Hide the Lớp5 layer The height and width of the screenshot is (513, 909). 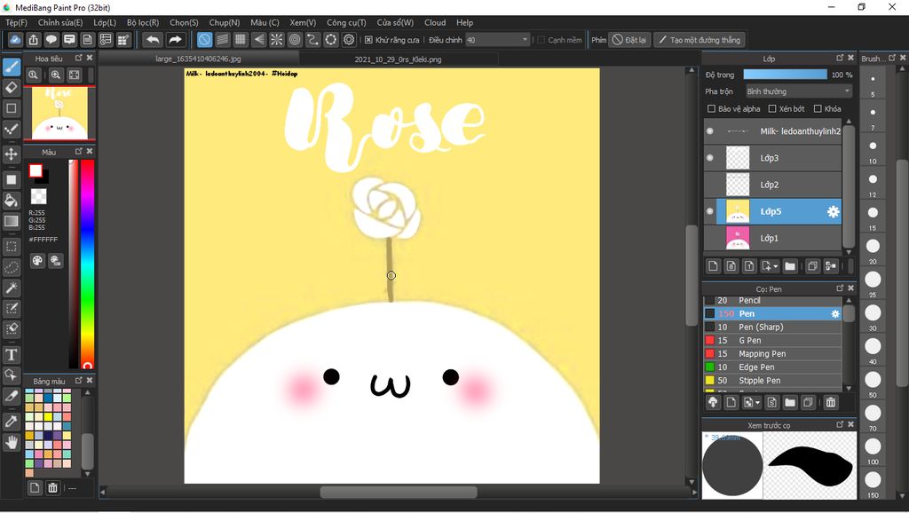(x=710, y=211)
